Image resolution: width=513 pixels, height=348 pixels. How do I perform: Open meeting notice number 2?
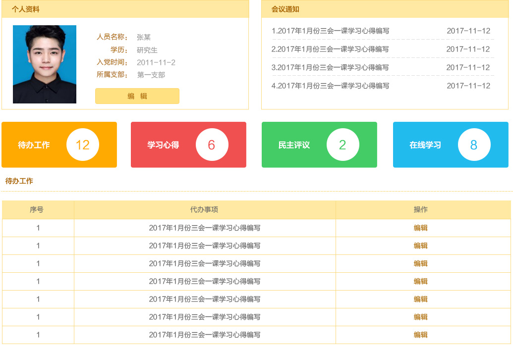tap(331, 49)
